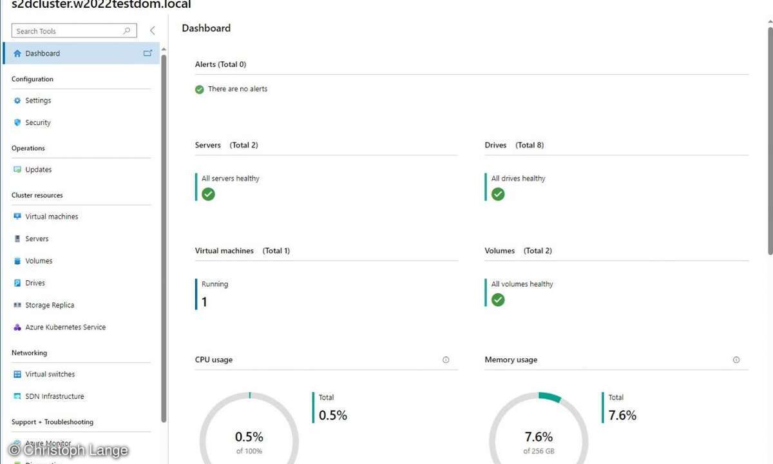
Task: Click the Memory usage info icon
Action: (x=736, y=360)
